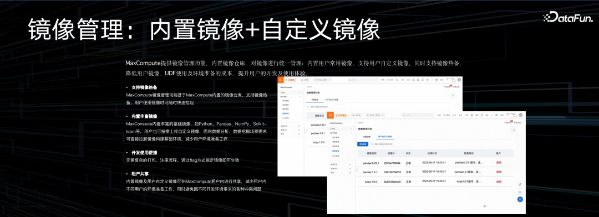
Task: Click pandas:1.0.1 in back window image list
Action: 318,133
